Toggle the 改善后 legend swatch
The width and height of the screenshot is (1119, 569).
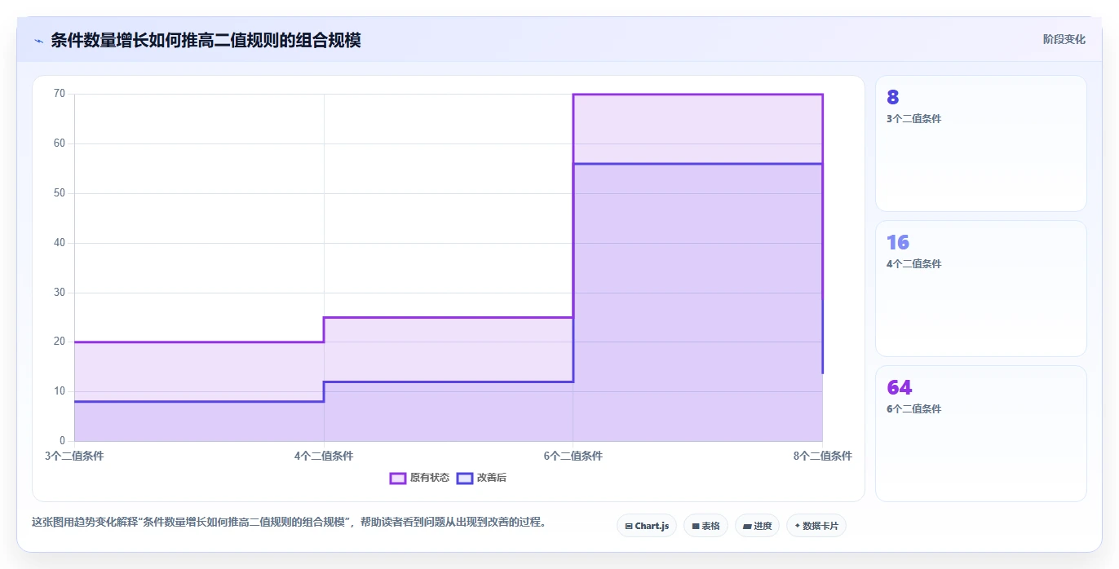465,478
